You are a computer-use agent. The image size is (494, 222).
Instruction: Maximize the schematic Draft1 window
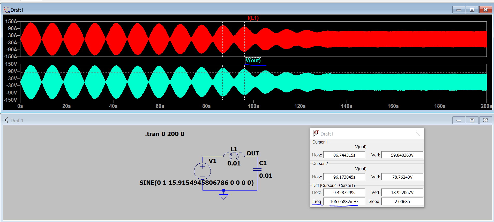point(472,120)
